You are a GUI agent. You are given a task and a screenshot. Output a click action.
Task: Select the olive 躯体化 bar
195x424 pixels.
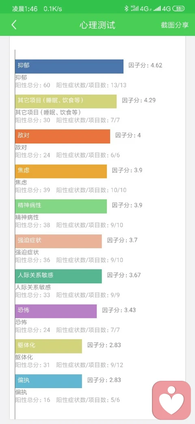click(x=48, y=346)
